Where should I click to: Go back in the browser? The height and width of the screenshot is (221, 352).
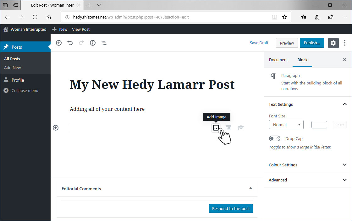[8, 17]
